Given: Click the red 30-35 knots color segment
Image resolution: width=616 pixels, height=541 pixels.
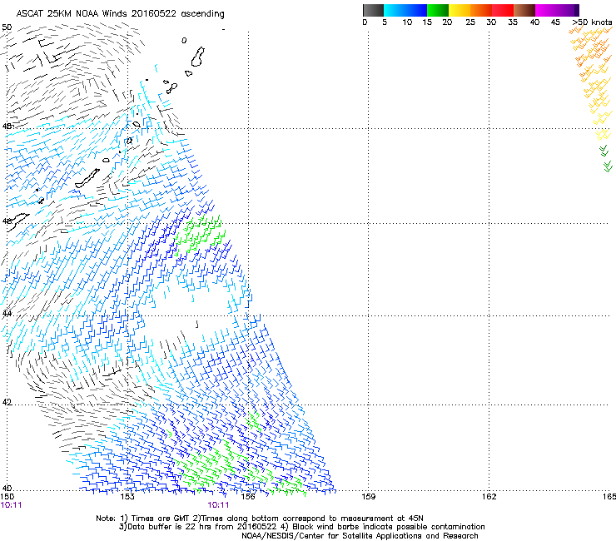Looking at the screenshot, I should click(503, 10).
